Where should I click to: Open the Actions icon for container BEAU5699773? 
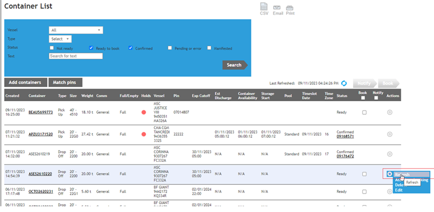(x=390, y=112)
